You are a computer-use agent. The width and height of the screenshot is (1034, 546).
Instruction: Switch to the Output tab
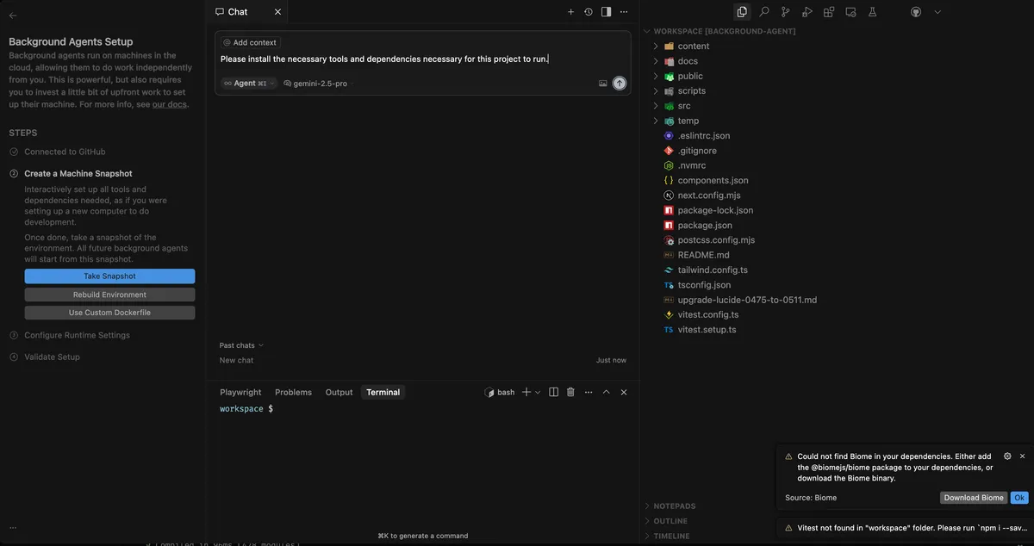coord(339,392)
